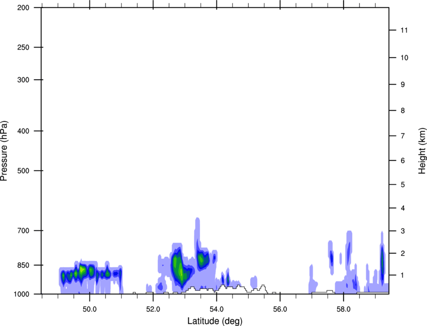Click the 200 pressure tick label
427x326 pixels.
tap(23, 8)
